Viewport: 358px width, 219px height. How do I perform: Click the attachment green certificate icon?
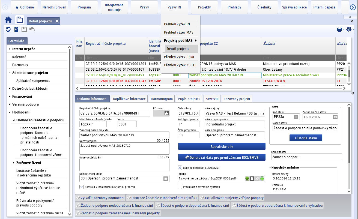[x=247, y=179]
